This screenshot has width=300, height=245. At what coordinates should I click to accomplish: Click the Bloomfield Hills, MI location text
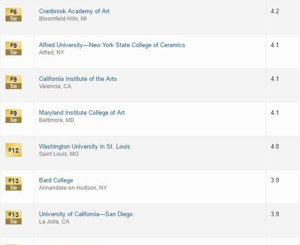63,19
